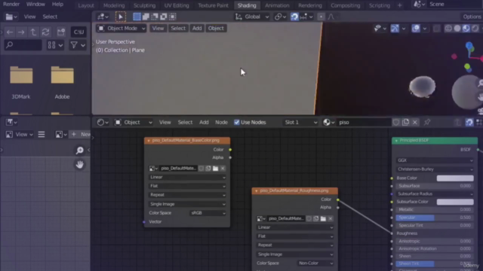
Task: Go to parent directory in file browser
Action: (33, 32)
